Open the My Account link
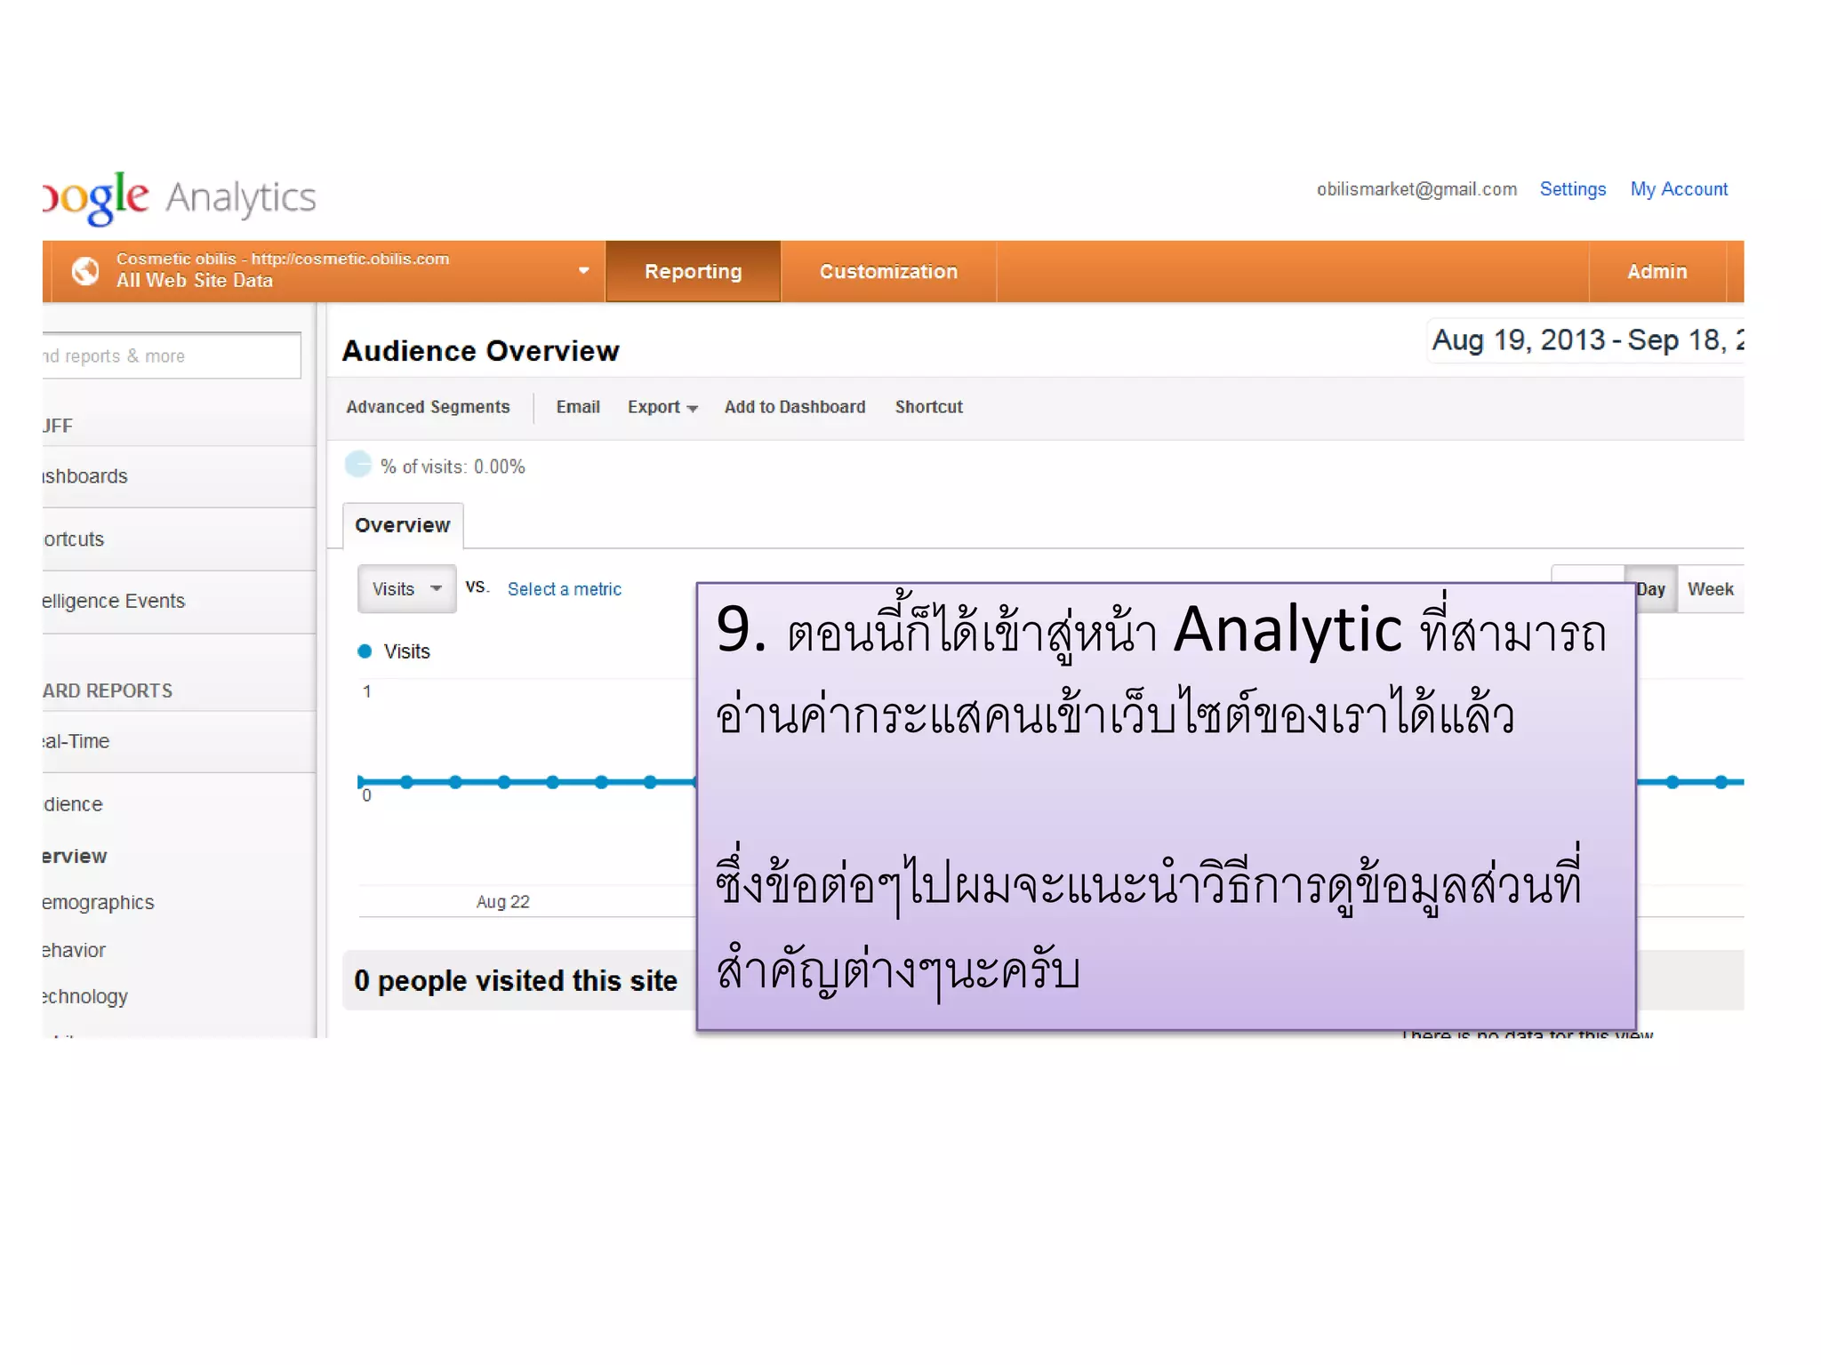The height and width of the screenshot is (1365, 1821). click(x=1678, y=189)
